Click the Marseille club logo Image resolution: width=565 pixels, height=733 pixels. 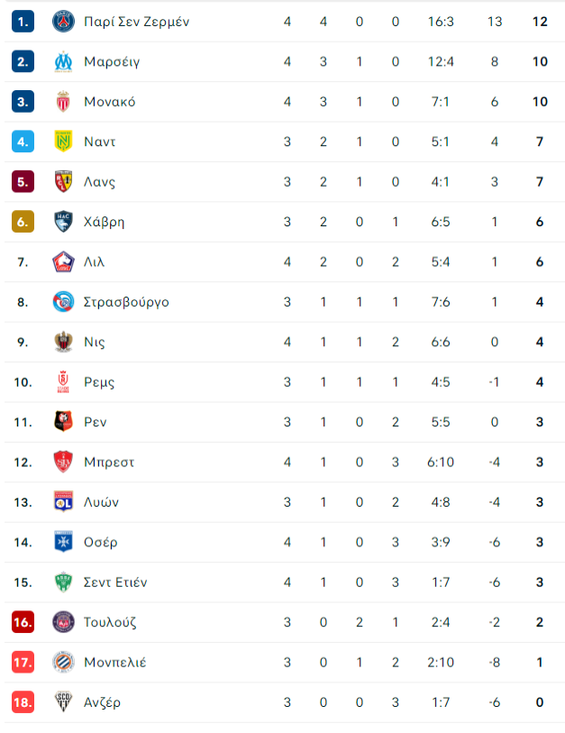(x=63, y=61)
